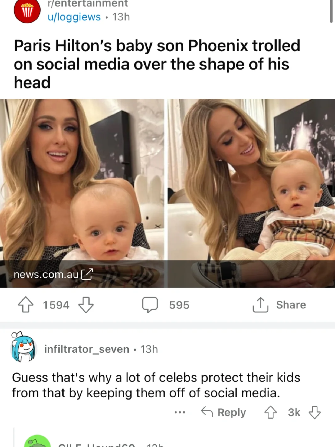Open the three-dot comment options menu
The height and width of the screenshot is (447, 335).
coord(180,413)
